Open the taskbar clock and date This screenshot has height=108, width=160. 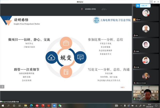(150, 106)
